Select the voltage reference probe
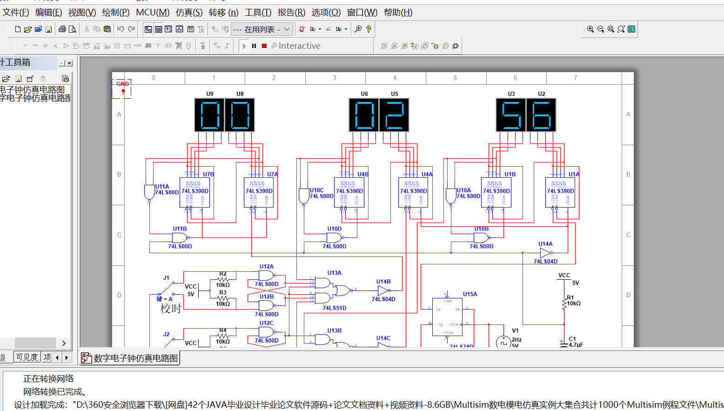724x411 pixels. click(435, 46)
